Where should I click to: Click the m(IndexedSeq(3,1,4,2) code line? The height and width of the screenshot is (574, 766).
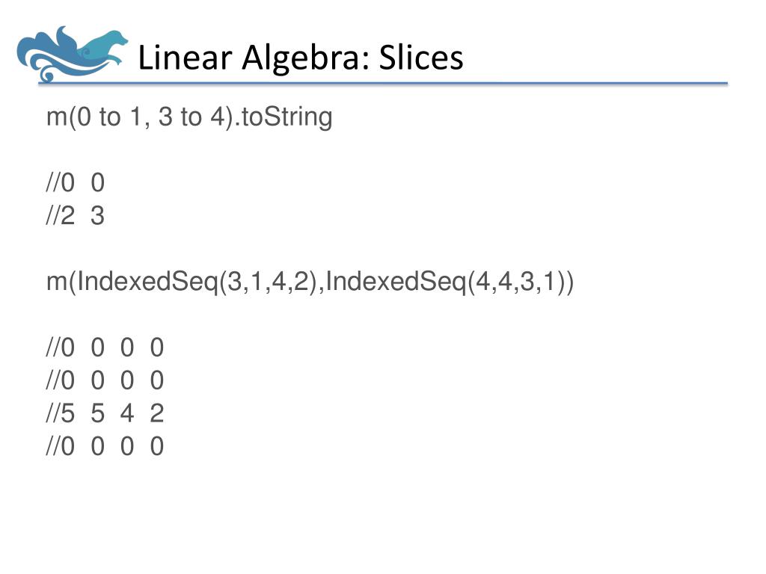click(x=310, y=283)
